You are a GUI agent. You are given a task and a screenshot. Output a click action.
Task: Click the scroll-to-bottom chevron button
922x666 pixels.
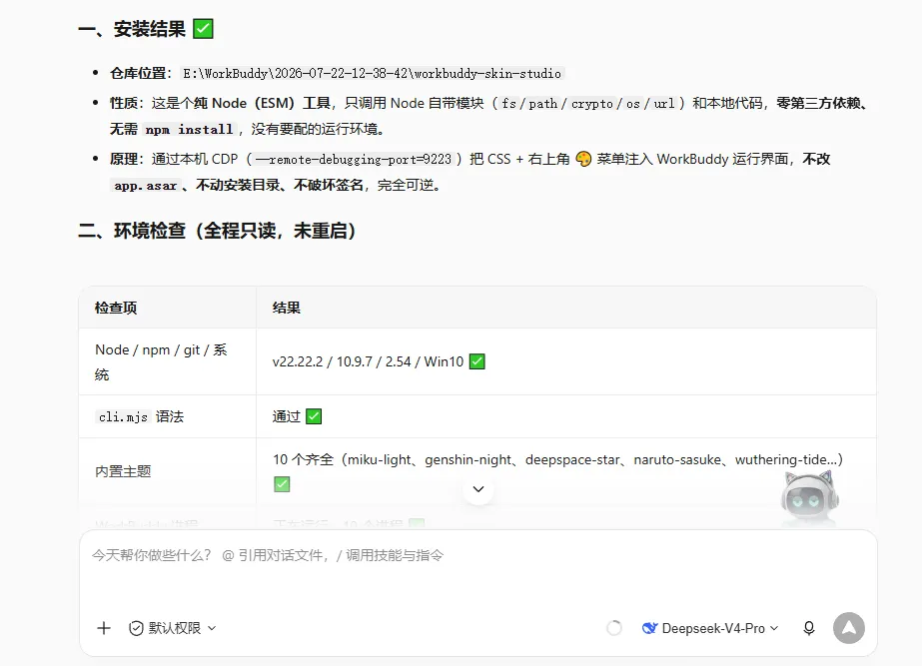tap(478, 489)
